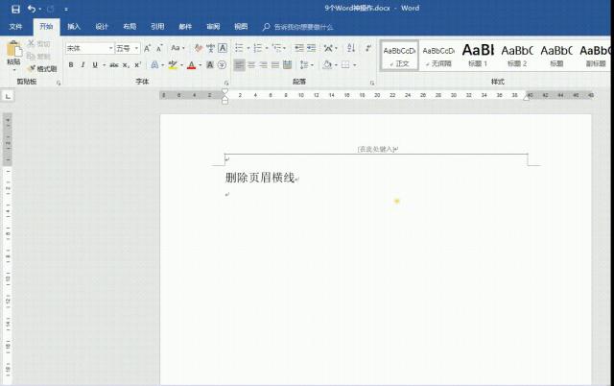Toggle subscript formatting

[126, 65]
